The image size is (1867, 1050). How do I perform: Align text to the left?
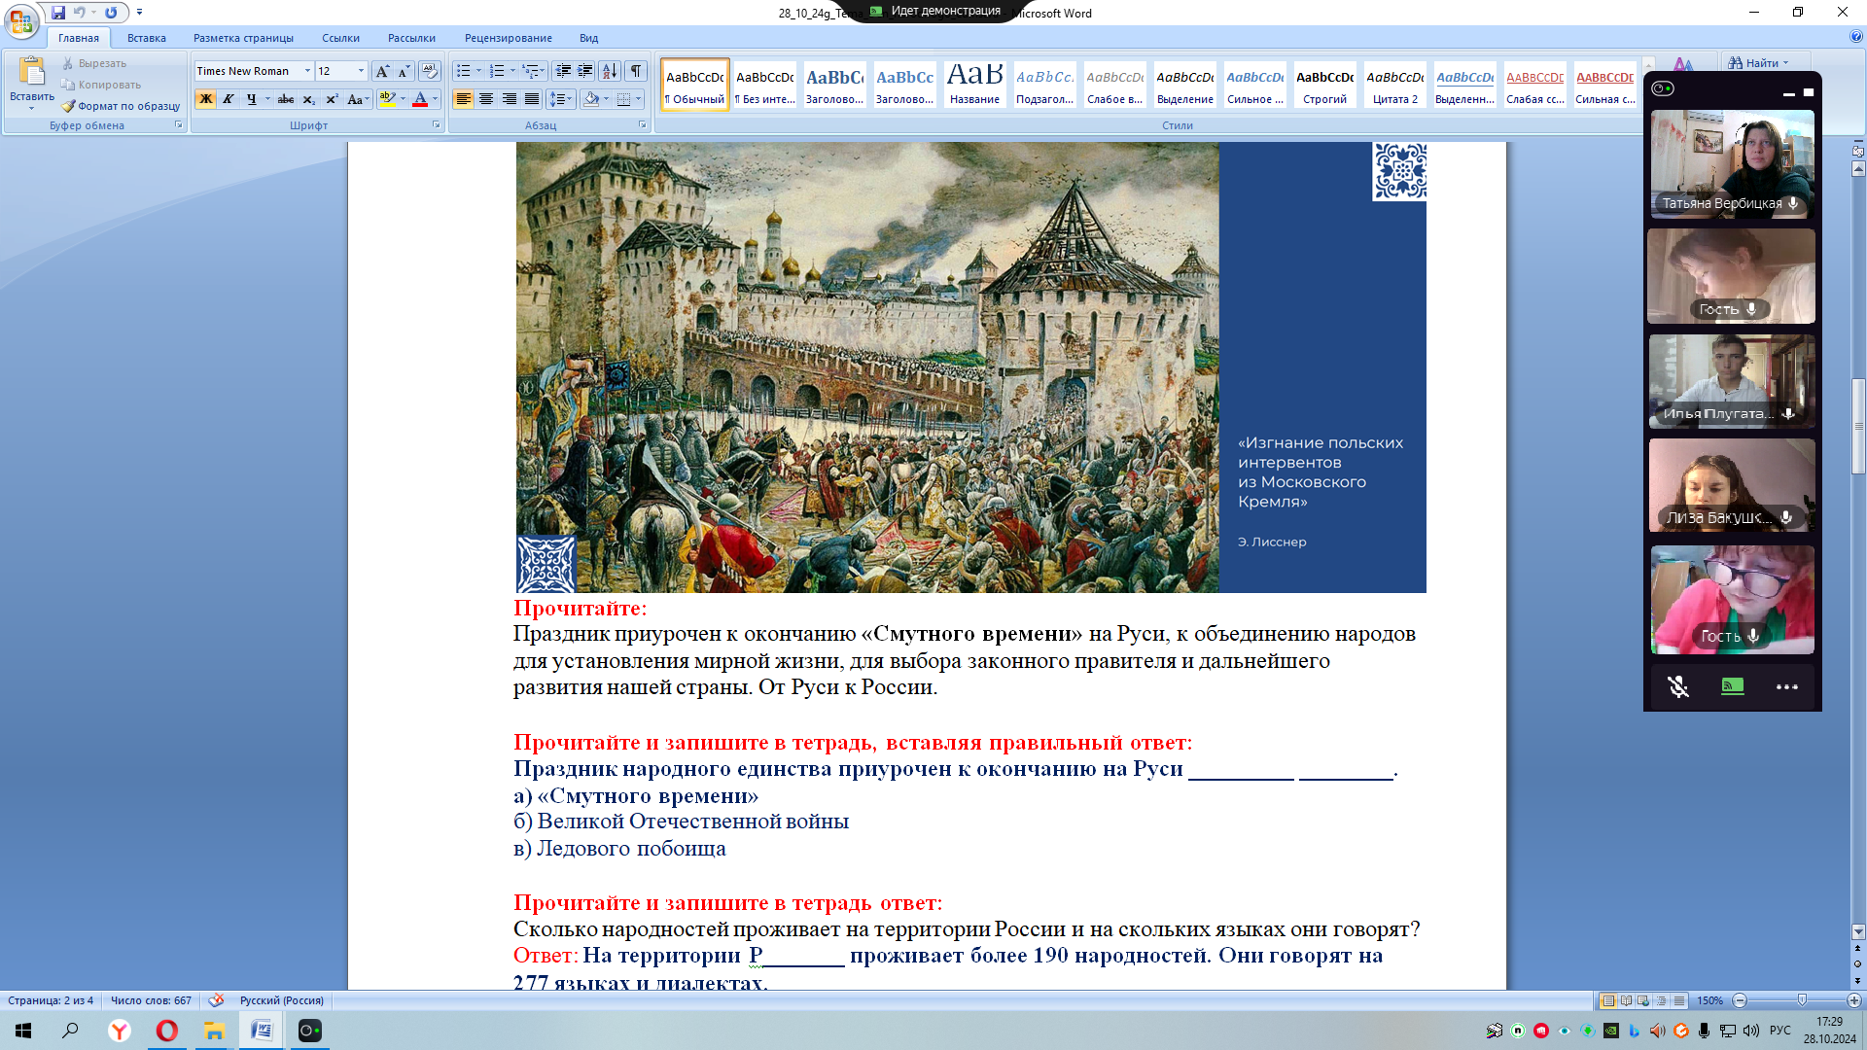463,99
